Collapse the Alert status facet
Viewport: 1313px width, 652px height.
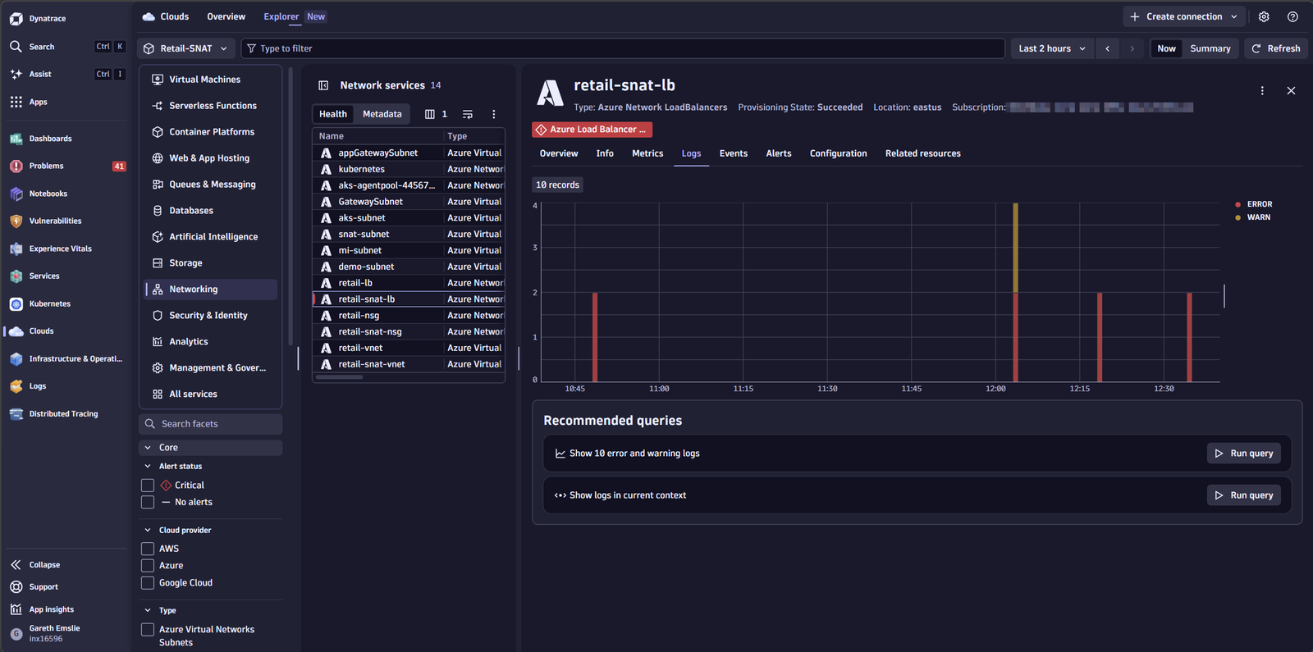[148, 467]
